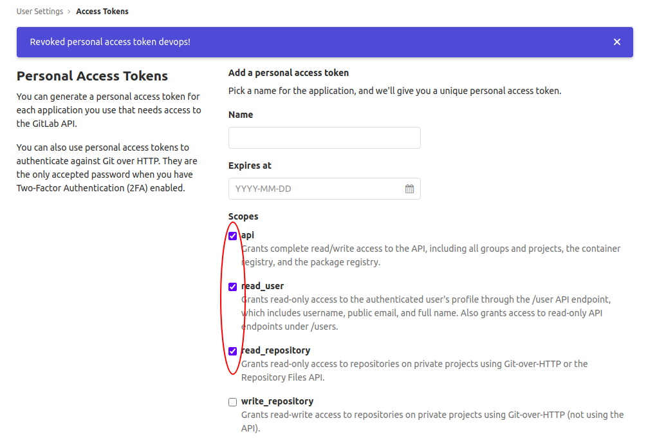Viewport: 648px width, 445px height.
Task: Click the Expires at field label
Action: [250, 166]
